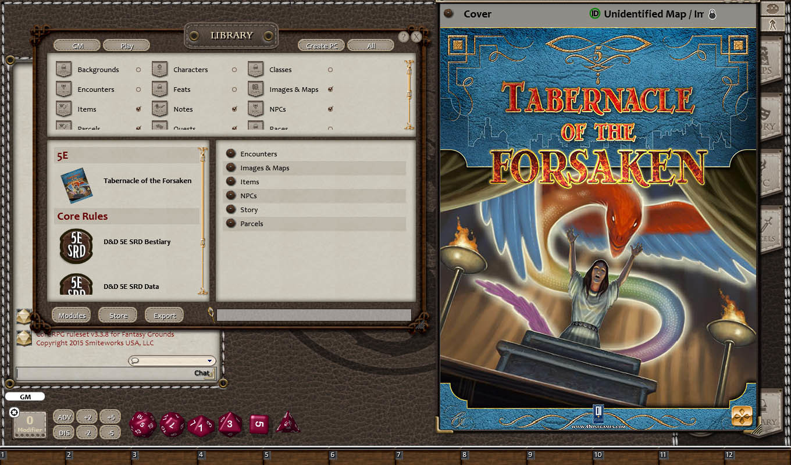Click the Modules button
The image size is (791, 465).
[71, 314]
